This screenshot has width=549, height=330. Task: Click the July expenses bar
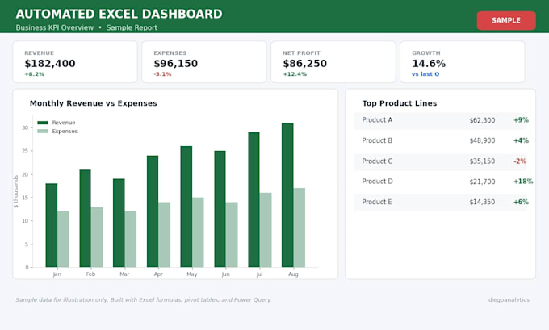pos(266,230)
